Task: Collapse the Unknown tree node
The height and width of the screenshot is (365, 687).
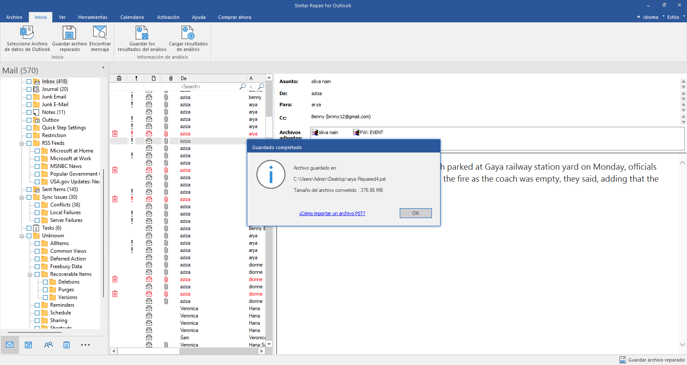Action: (x=21, y=236)
